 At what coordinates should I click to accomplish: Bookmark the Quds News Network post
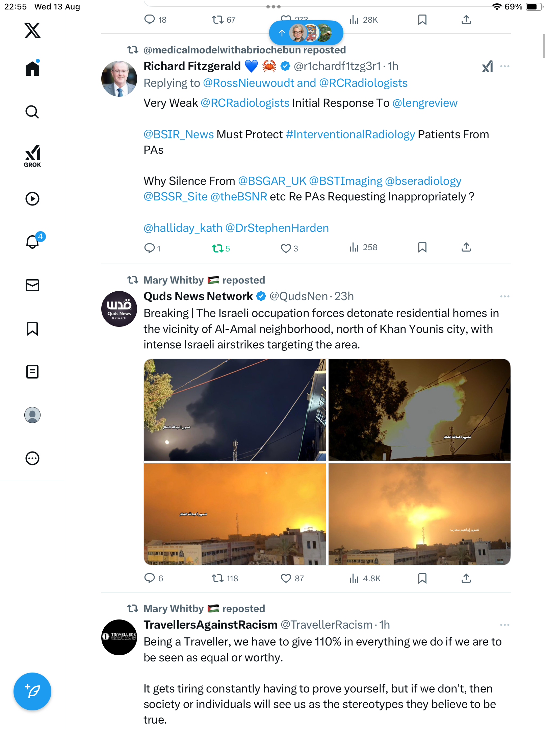point(422,579)
